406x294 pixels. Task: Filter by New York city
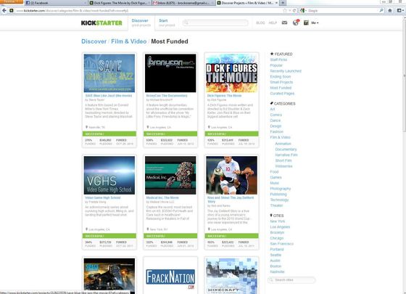pyautogui.click(x=277, y=221)
